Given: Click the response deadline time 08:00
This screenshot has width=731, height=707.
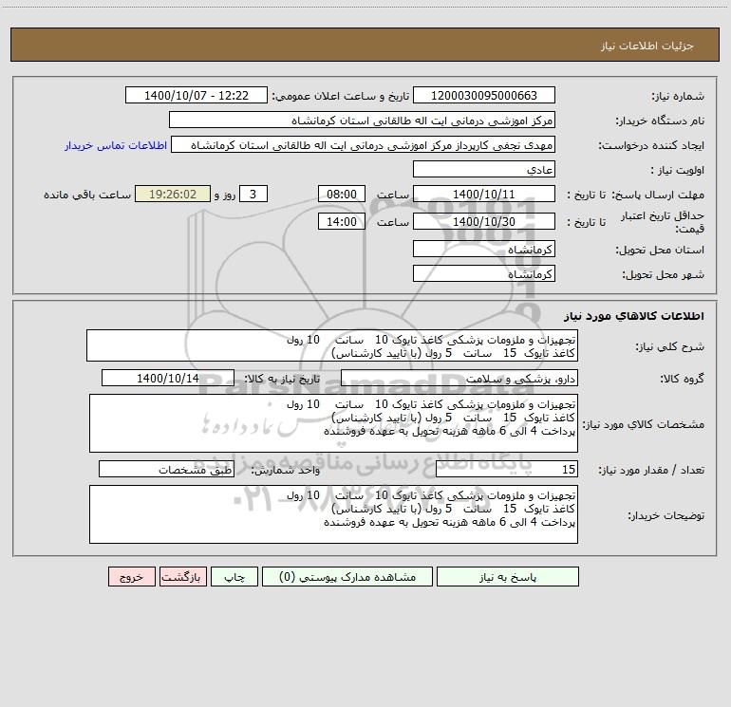Looking at the screenshot, I should 341,195.
